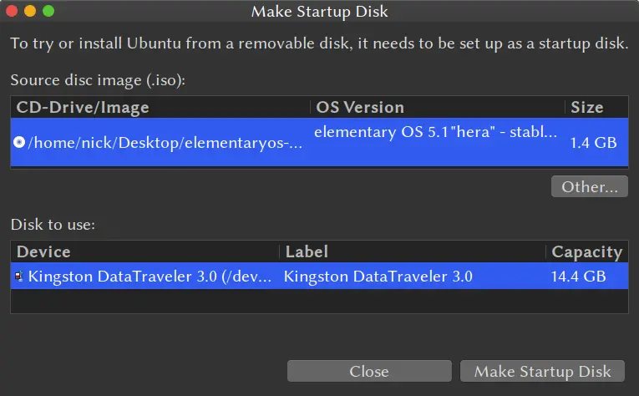Viewport: 639px width, 396px height.
Task: Click the Capacity column header
Action: pos(586,251)
